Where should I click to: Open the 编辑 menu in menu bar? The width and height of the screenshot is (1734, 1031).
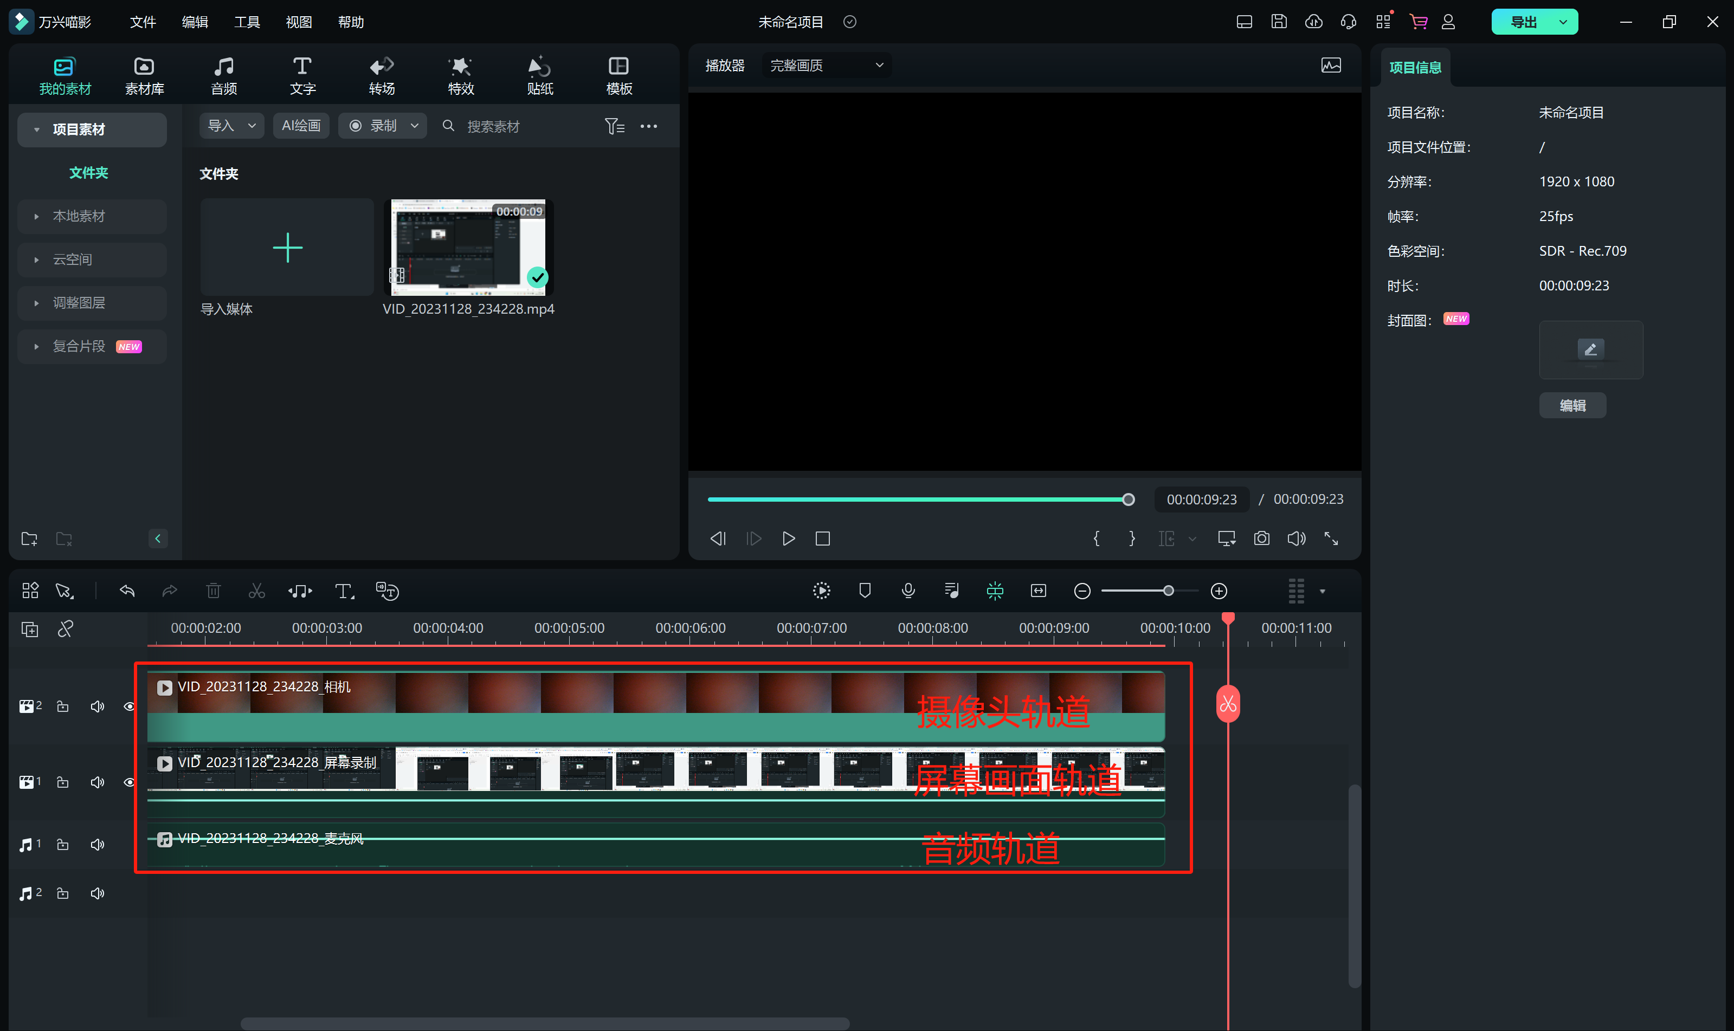(x=195, y=22)
